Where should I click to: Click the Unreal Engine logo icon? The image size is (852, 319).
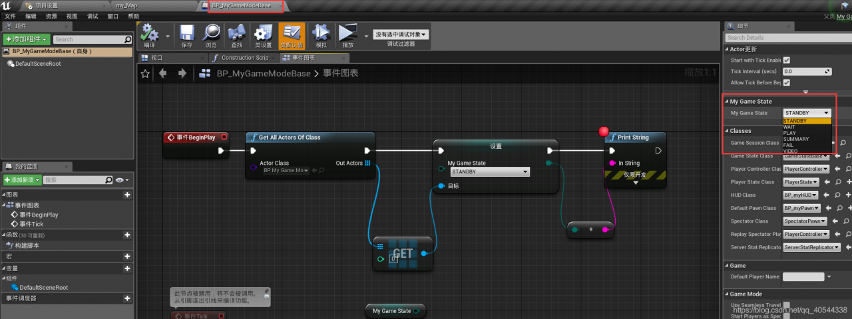click(x=6, y=6)
